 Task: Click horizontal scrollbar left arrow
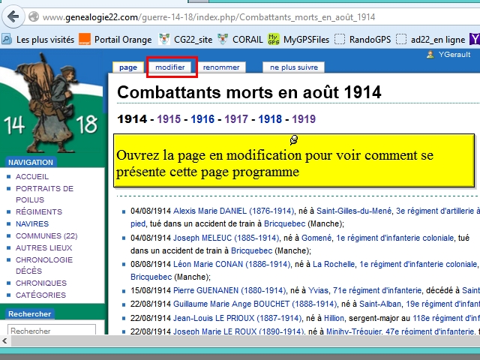(x=4, y=340)
